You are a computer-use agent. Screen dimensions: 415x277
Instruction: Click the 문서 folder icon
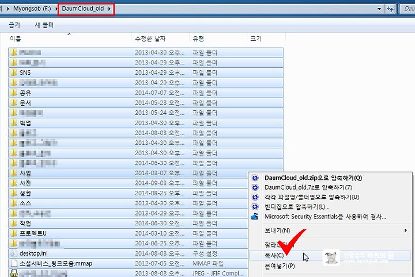(x=13, y=103)
